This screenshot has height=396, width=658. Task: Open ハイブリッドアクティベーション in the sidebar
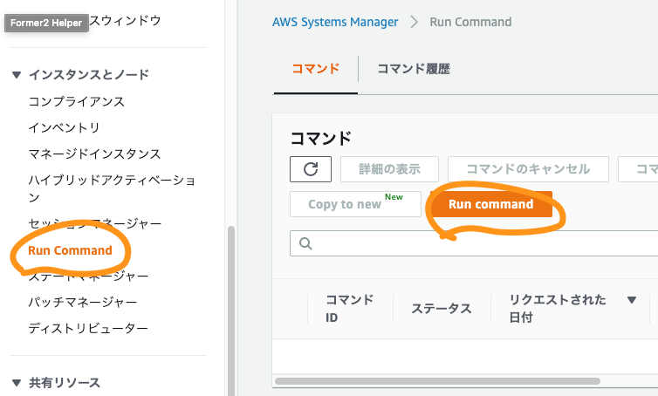coord(112,188)
